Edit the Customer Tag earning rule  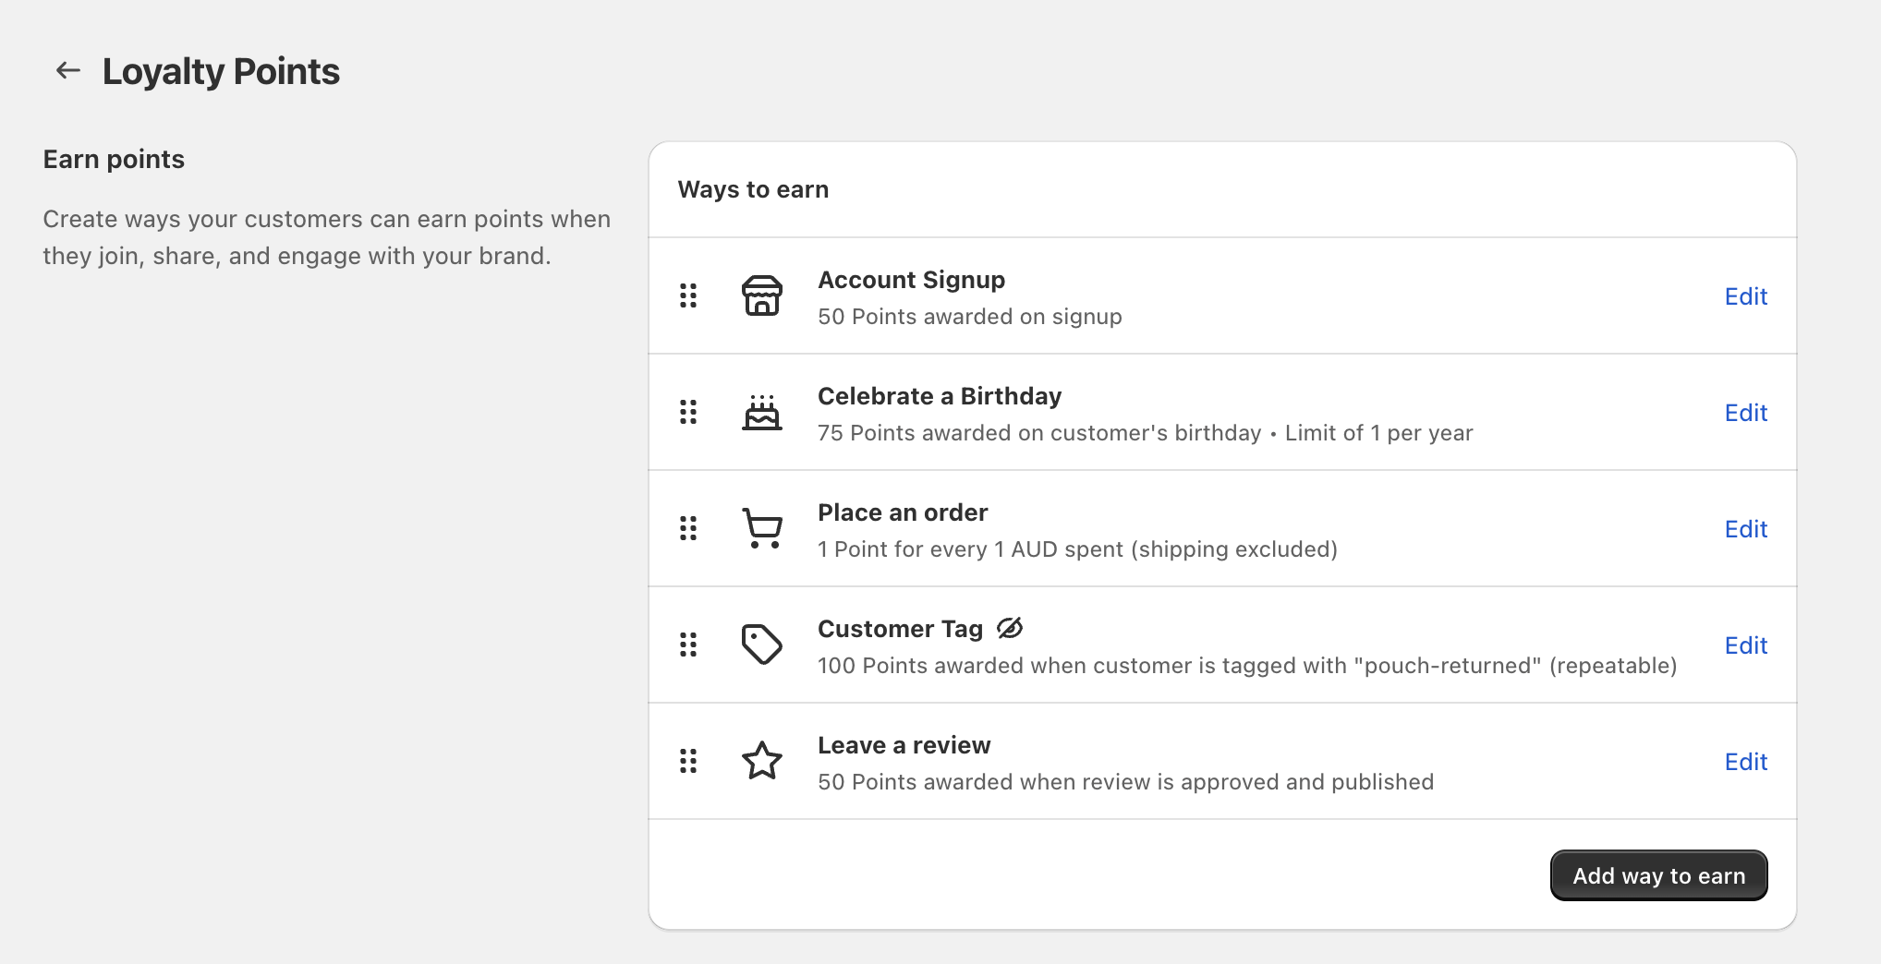[x=1745, y=645]
